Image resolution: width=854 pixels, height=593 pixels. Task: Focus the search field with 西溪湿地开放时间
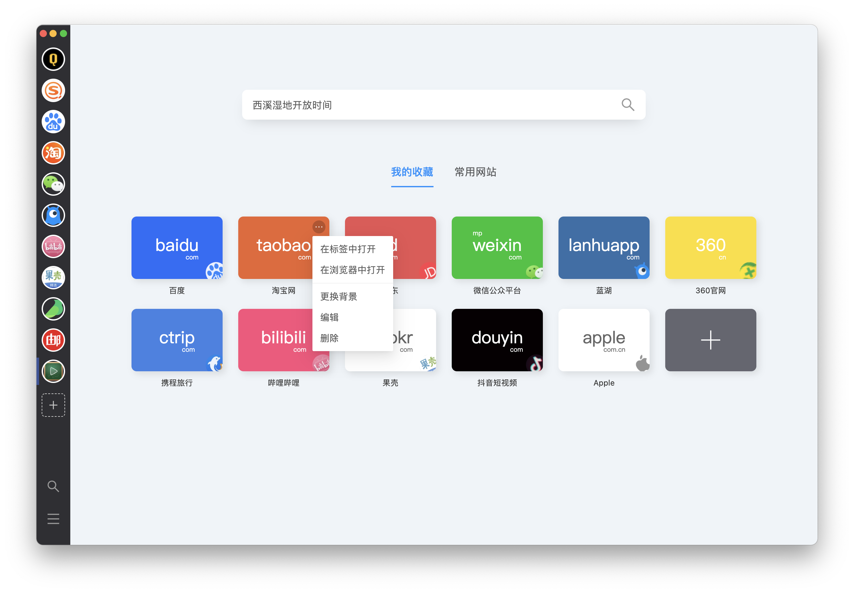click(x=428, y=105)
